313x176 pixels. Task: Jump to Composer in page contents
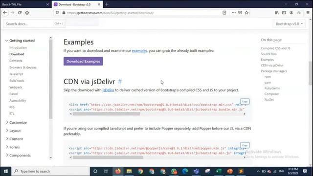pyautogui.click(x=272, y=94)
